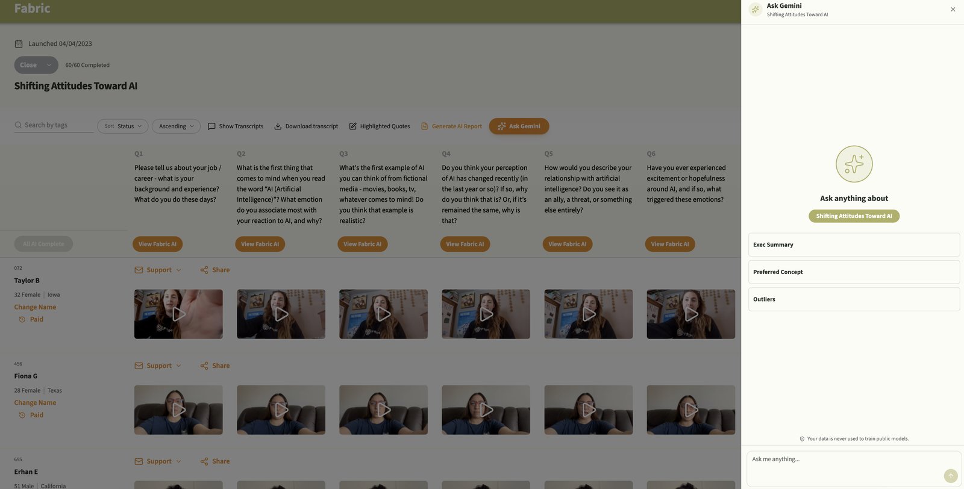View Fabric AI for Q4
The image size is (964, 489).
click(465, 244)
